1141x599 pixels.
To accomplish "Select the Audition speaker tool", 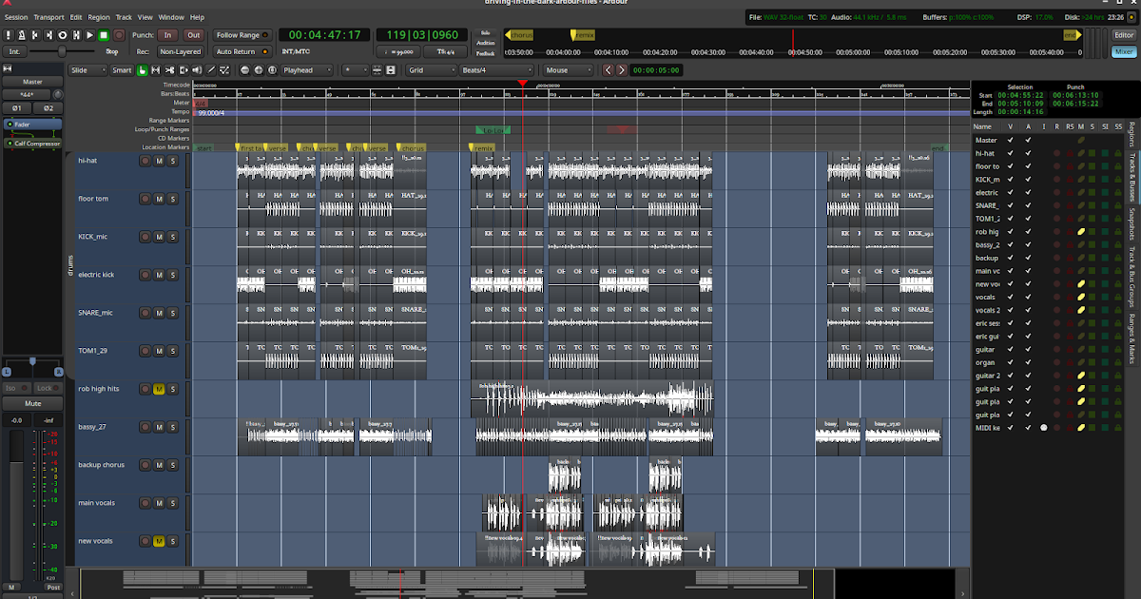I will click(x=197, y=69).
